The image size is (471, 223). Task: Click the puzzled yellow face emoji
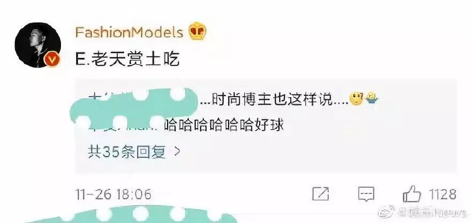(x=356, y=99)
